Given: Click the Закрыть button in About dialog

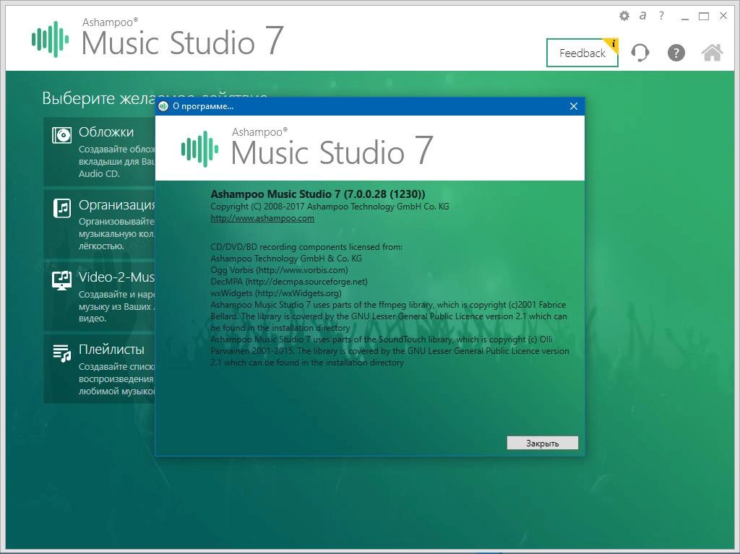Looking at the screenshot, I should click(542, 443).
